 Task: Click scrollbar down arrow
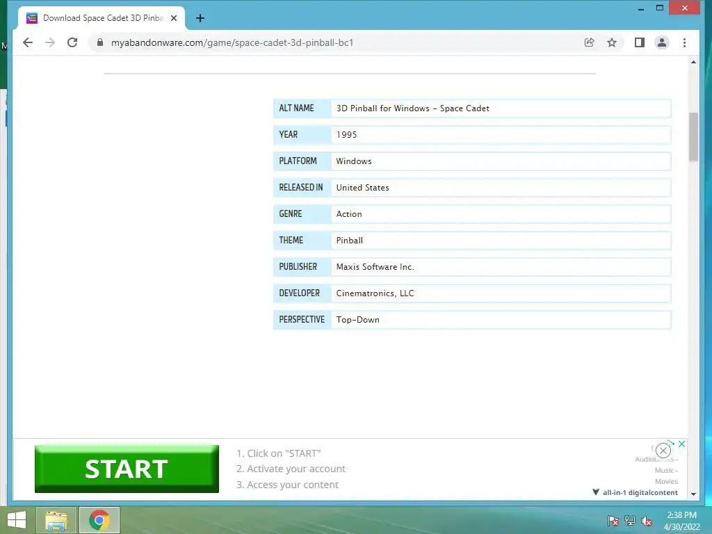click(x=693, y=494)
